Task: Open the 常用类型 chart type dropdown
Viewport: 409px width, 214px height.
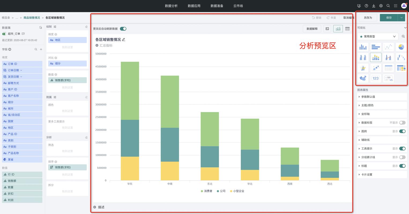Action: click(x=378, y=36)
